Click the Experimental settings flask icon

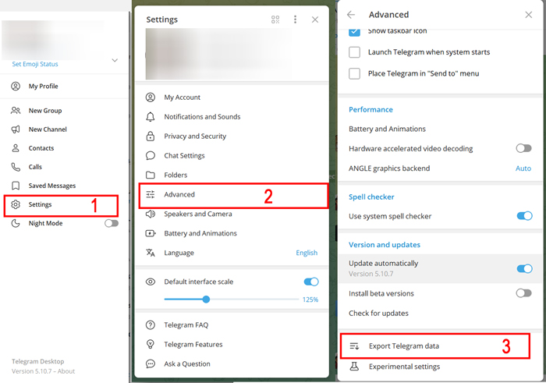pos(354,367)
